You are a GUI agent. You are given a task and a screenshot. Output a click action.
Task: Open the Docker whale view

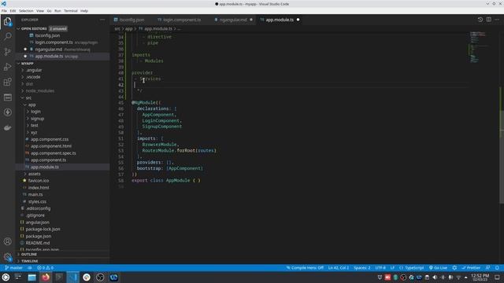7,127
